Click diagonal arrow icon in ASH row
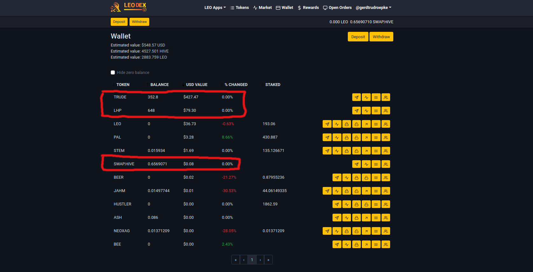Image resolution: width=533 pixels, height=272 pixels. 366,218
